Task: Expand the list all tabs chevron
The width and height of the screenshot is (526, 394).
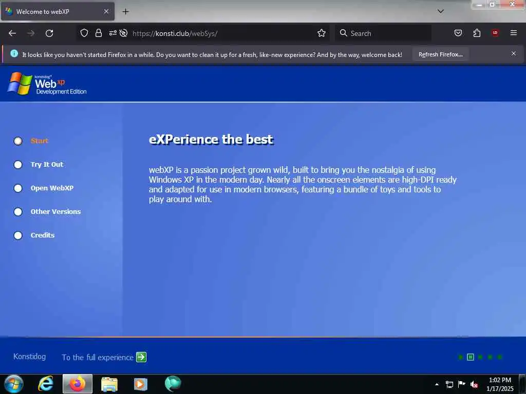Action: 440,11
